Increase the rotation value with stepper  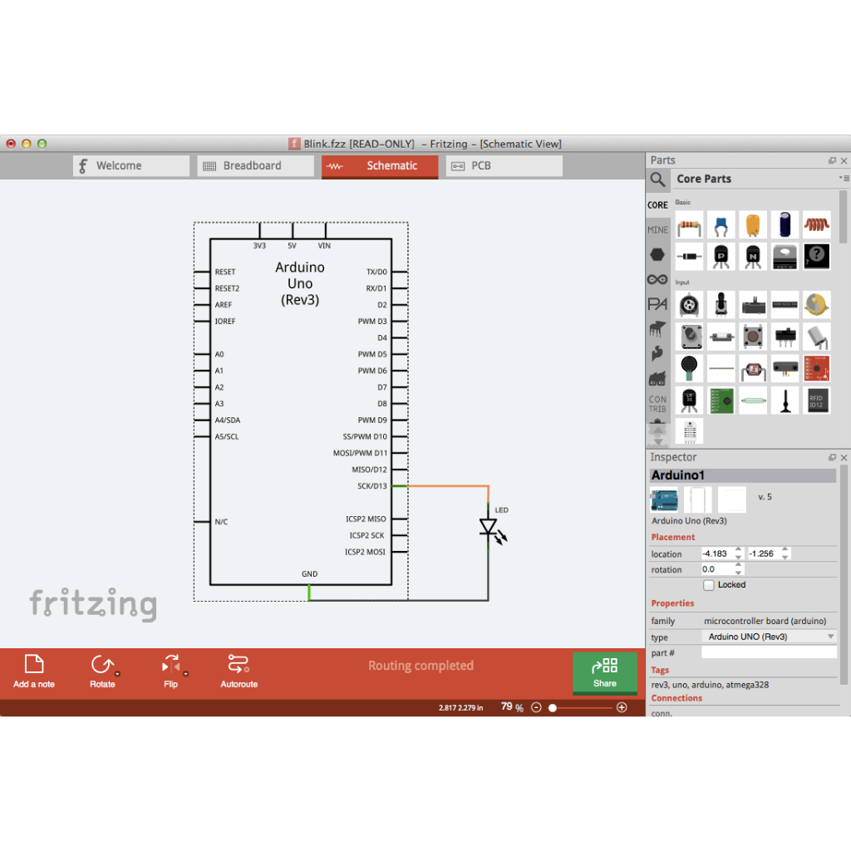point(738,566)
